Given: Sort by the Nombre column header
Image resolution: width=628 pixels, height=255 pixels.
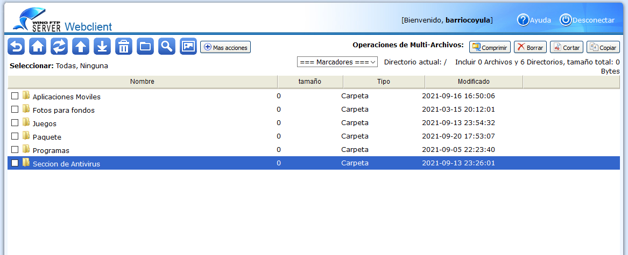Looking at the screenshot, I should [x=142, y=82].
